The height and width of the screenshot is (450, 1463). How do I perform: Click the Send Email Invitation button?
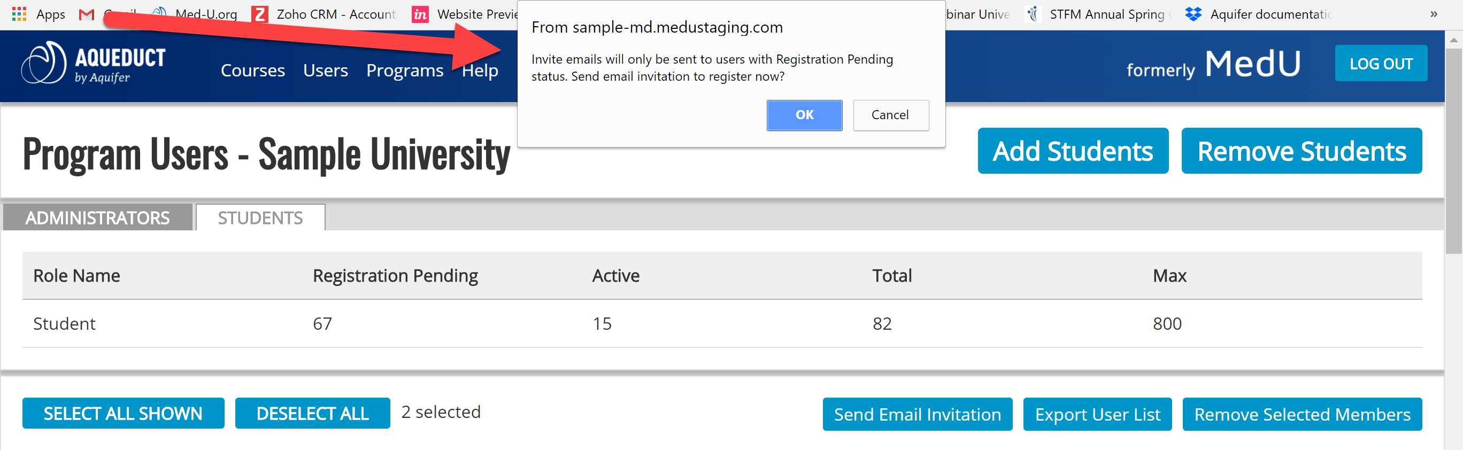(917, 414)
